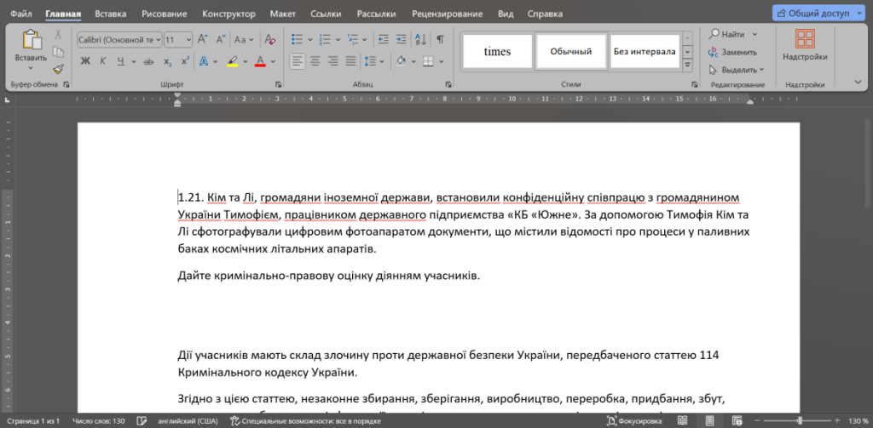873x428 pixels.
Task: Center-align the paragraph text
Action: [315, 61]
